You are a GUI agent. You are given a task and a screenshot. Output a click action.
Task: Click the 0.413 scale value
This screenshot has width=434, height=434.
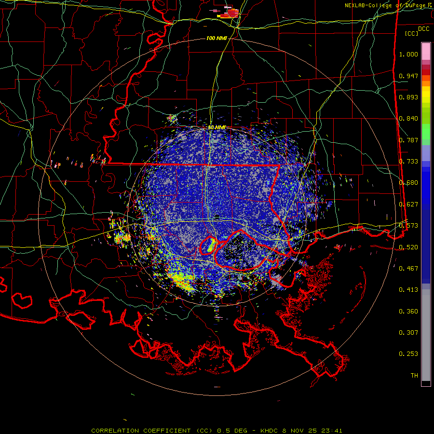coord(408,290)
